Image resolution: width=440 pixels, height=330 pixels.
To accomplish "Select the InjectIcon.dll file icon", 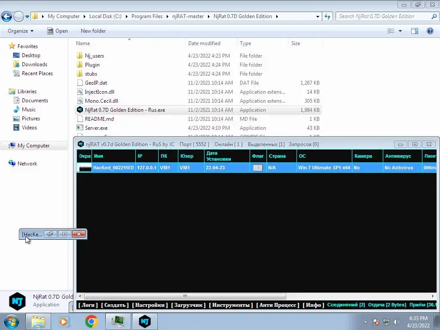I will tap(80, 92).
